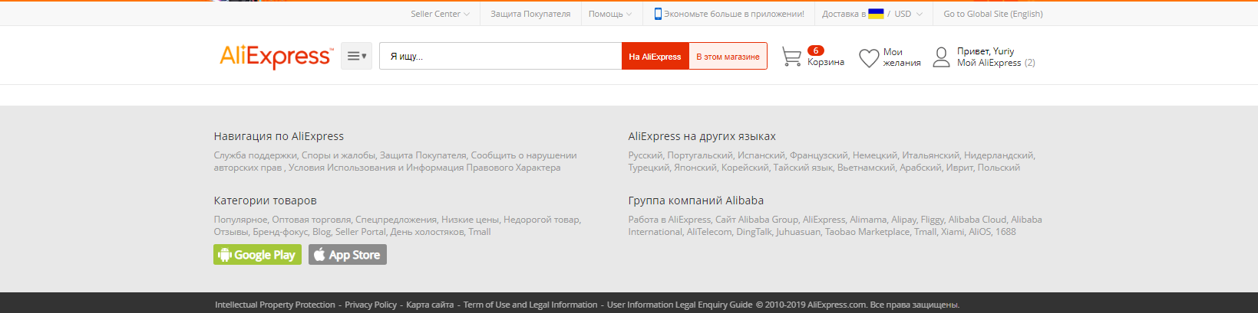Open 'Seller Portal' footer link
This screenshot has width=1258, height=313.
pyautogui.click(x=361, y=232)
